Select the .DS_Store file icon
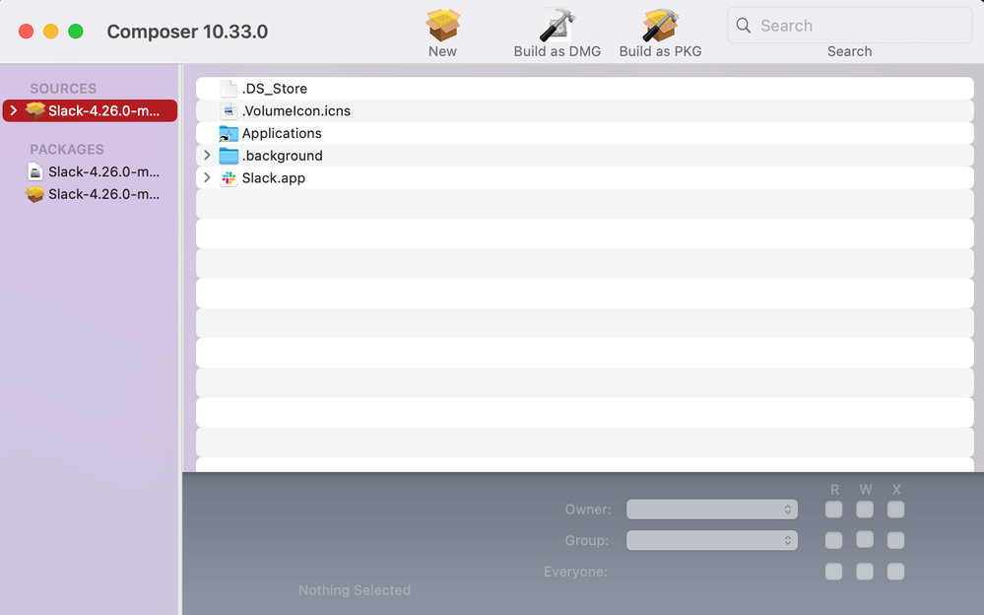984x615 pixels. (229, 89)
